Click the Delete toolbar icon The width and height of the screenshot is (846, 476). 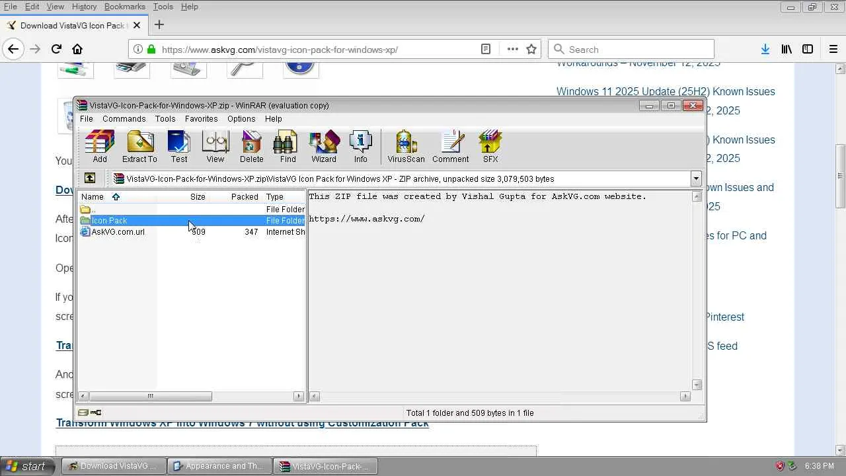pyautogui.click(x=251, y=146)
